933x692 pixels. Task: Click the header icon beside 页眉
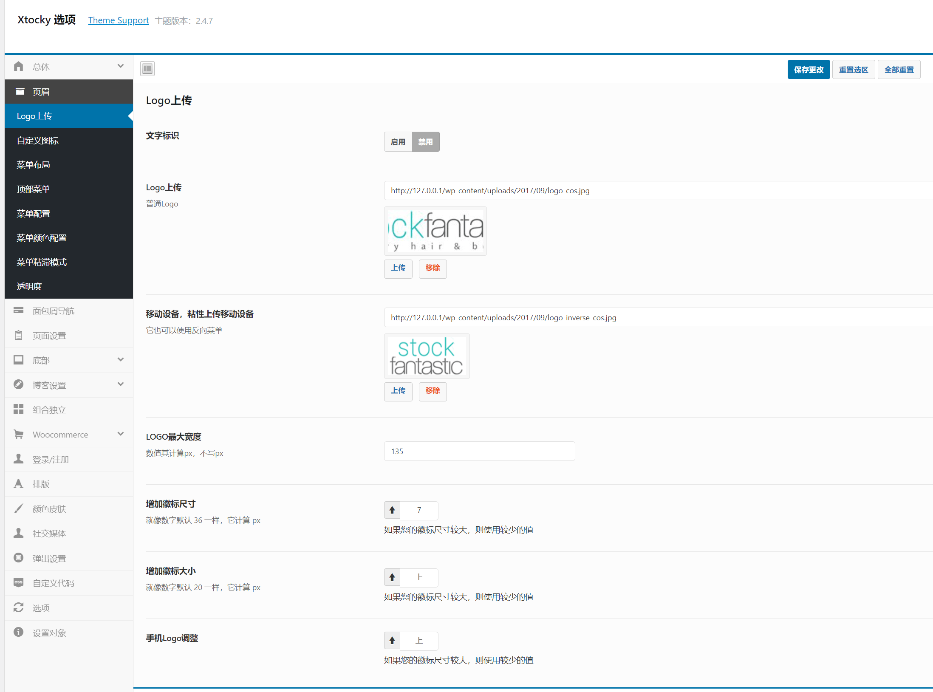click(20, 91)
